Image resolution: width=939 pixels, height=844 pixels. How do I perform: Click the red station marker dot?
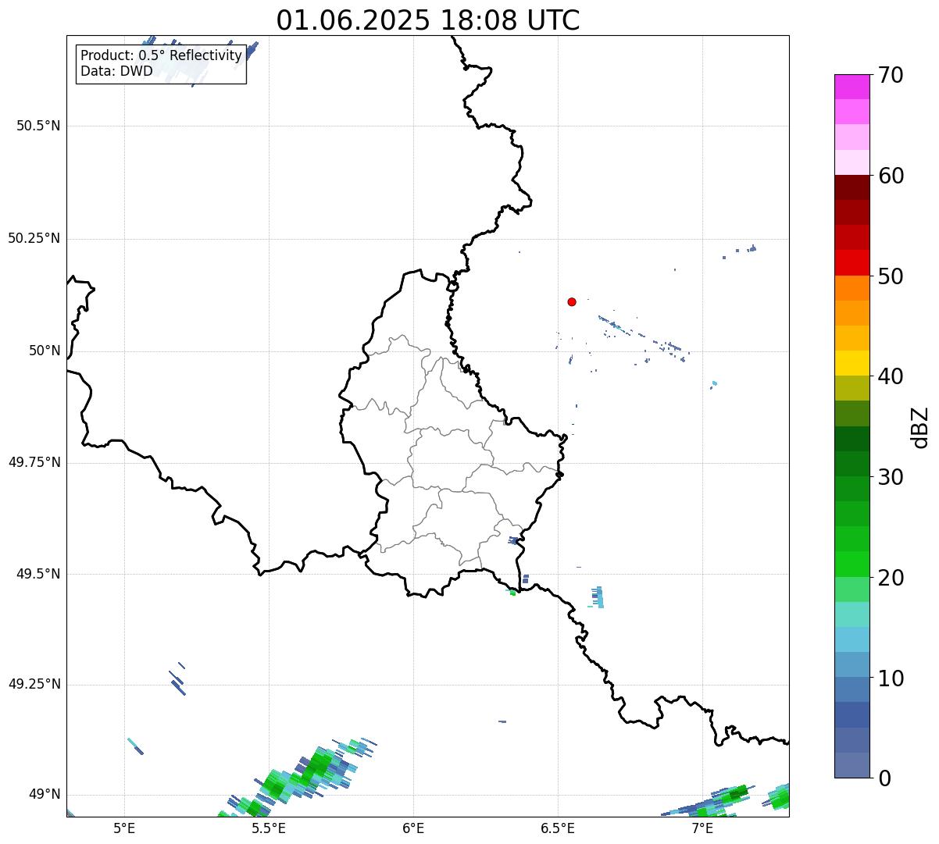572,301
